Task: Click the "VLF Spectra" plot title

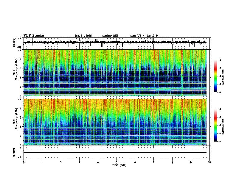Action: pyautogui.click(x=34, y=36)
